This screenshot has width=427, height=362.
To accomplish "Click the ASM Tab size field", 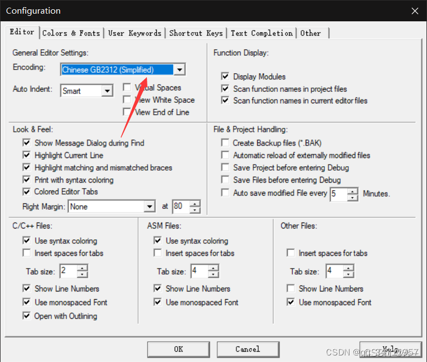I will [x=200, y=271].
